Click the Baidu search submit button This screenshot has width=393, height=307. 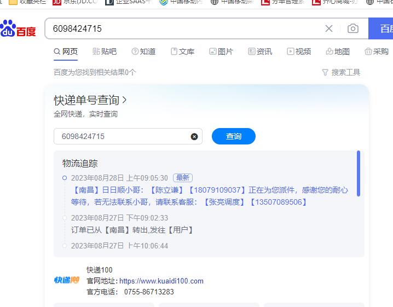tap(383, 28)
